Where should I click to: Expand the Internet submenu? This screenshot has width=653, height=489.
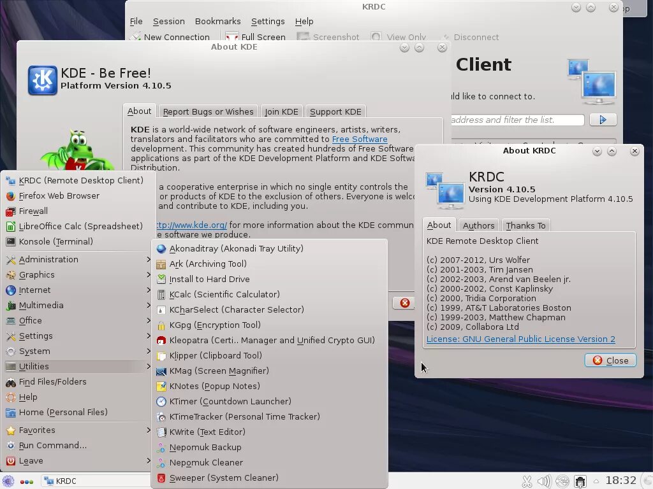tap(78, 290)
